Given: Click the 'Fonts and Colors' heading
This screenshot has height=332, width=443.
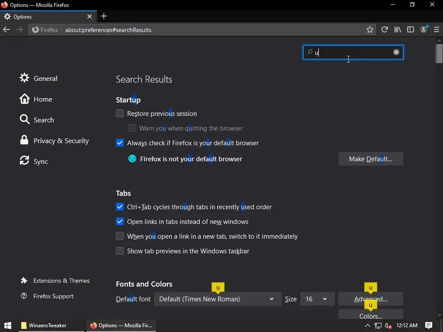Looking at the screenshot, I should tap(144, 284).
